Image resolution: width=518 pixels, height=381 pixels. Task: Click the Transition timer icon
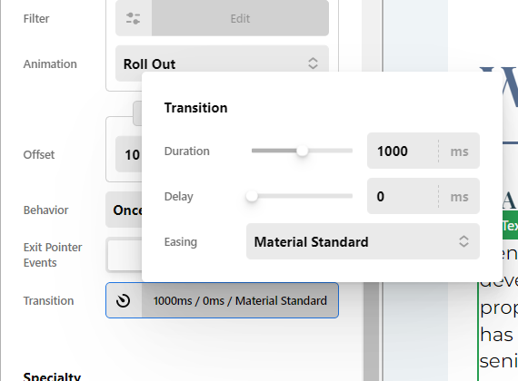[124, 300]
